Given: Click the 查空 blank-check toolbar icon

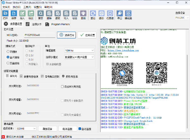Looking at the screenshot, I should (41, 13).
